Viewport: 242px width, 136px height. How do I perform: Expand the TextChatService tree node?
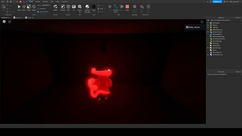(x=208, y=54)
